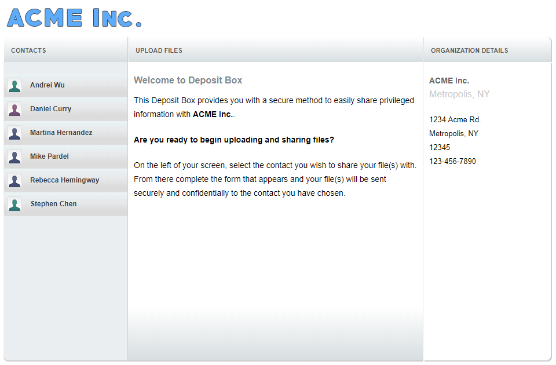Click Rebecca Hemingway's avatar icon
The image size is (556, 365).
coord(14,181)
